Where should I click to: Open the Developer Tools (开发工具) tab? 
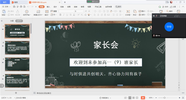coord(98,7)
